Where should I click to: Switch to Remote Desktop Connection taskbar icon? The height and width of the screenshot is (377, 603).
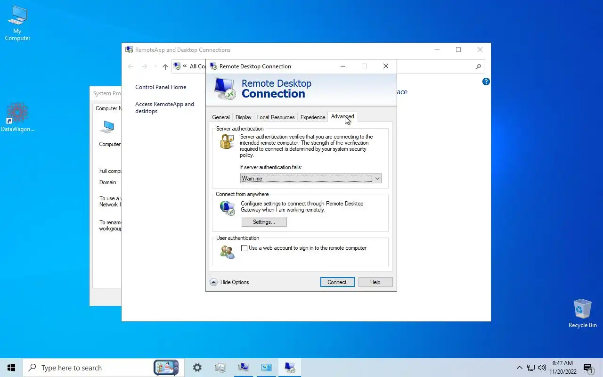[290, 368]
